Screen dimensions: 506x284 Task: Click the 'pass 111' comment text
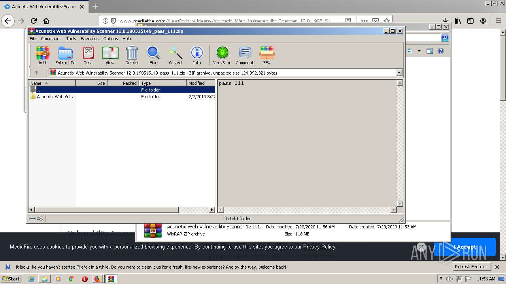tap(231, 83)
